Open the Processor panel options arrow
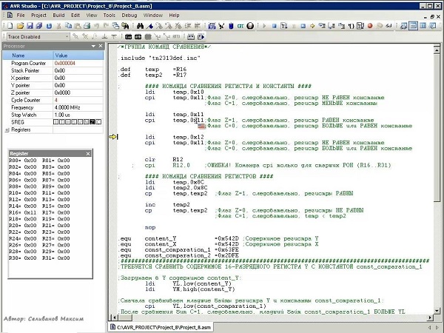The image size is (444, 333). pos(92,47)
